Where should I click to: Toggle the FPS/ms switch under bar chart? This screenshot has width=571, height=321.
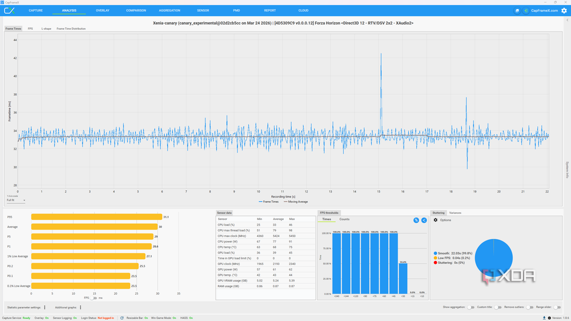(x=94, y=298)
